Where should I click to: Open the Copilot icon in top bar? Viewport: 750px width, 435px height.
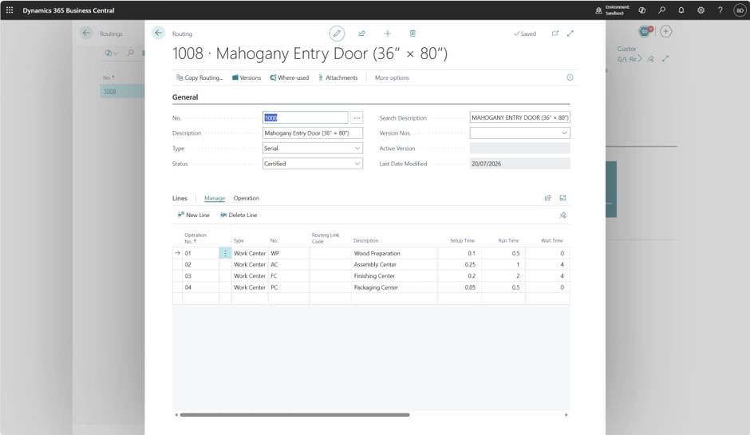pyautogui.click(x=642, y=10)
